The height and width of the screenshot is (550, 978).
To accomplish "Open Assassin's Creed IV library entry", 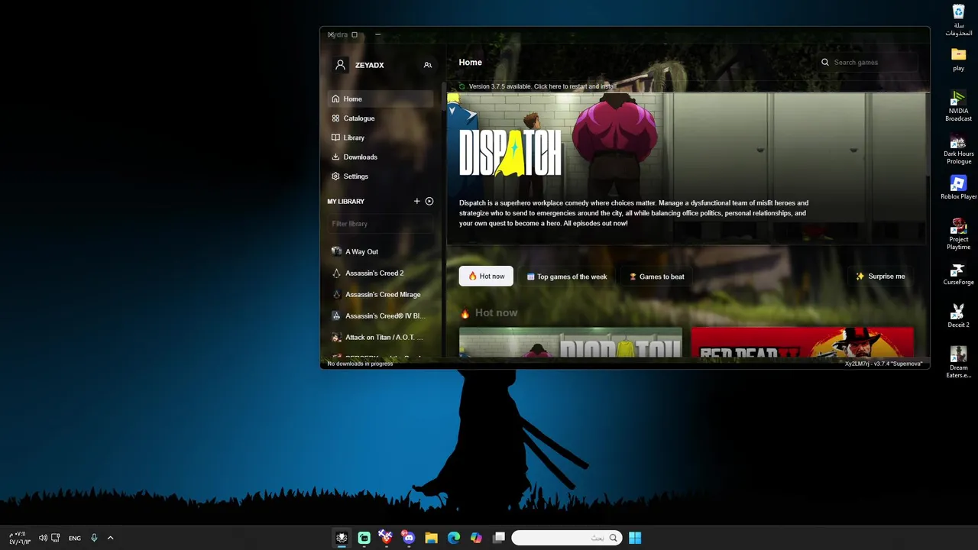I will pos(381,315).
